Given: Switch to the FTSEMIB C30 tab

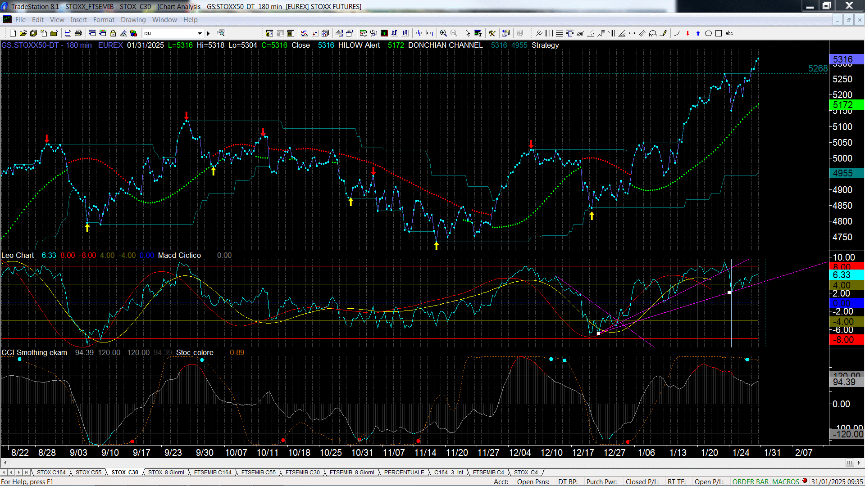Looking at the screenshot, I should pyautogui.click(x=302, y=472).
